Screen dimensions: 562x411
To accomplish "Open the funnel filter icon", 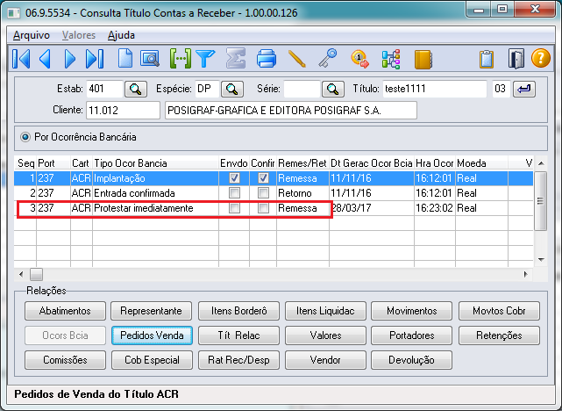I will (205, 58).
